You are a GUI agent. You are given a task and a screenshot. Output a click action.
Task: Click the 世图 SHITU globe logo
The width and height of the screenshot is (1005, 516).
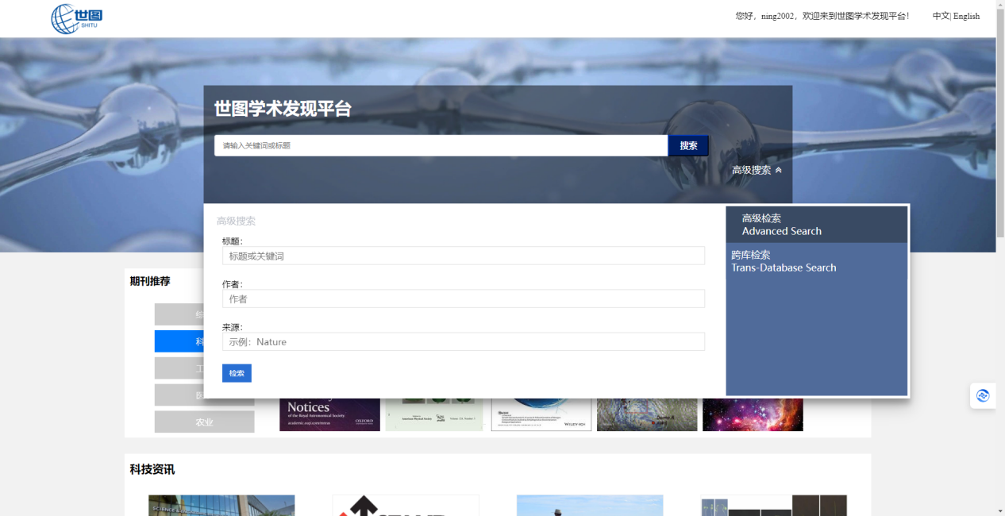click(x=77, y=18)
